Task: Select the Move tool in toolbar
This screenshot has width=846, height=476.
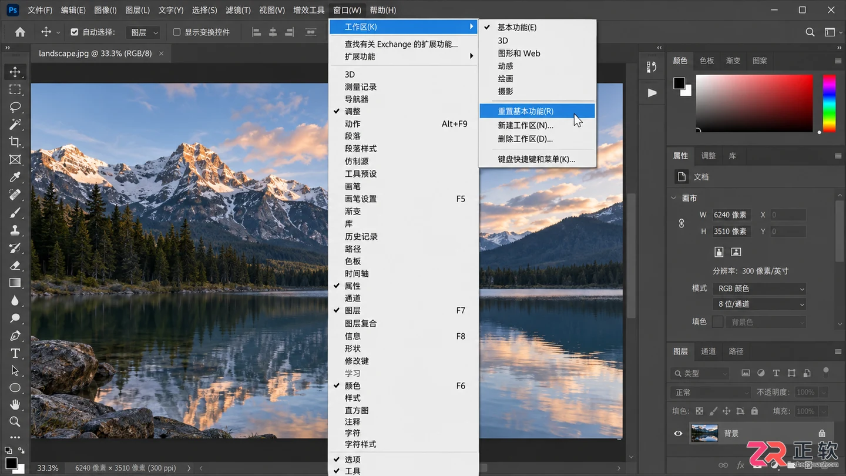Action: 15,72
